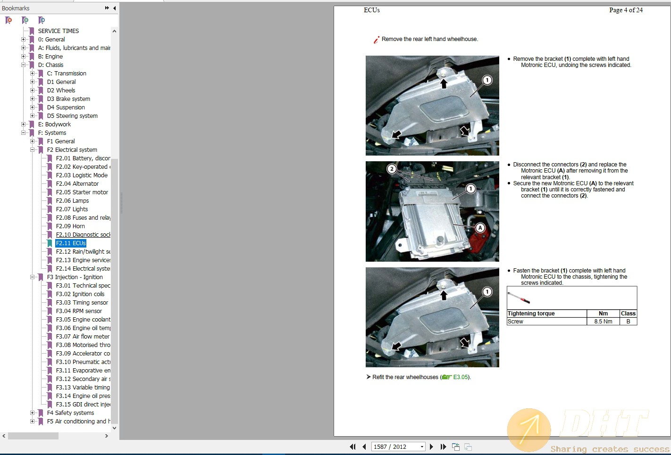The height and width of the screenshot is (455, 671).
Task: Go to the next page
Action: pos(431,447)
